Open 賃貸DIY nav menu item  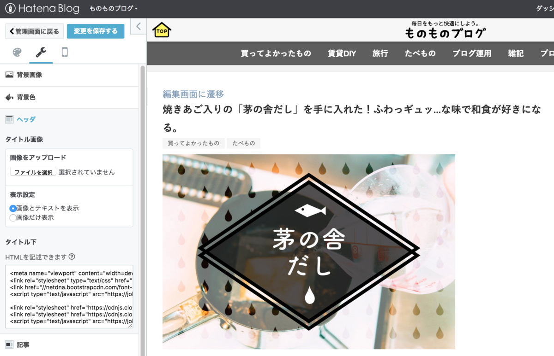pyautogui.click(x=342, y=53)
